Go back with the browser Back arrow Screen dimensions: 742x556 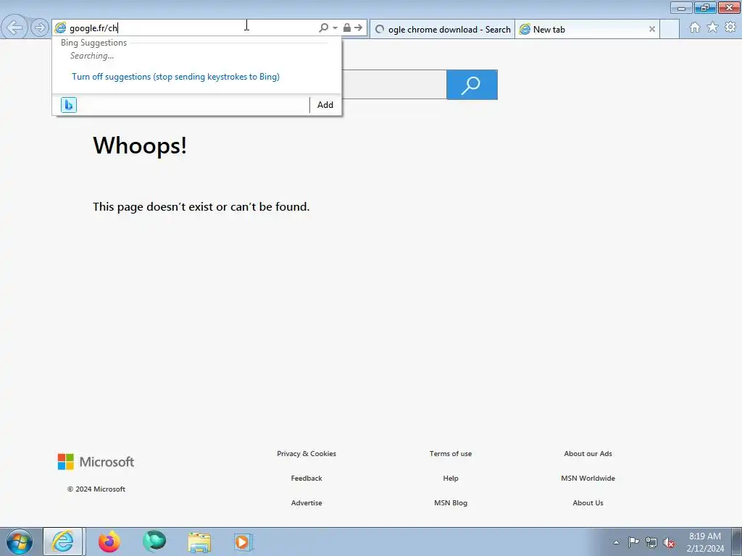tap(14, 28)
